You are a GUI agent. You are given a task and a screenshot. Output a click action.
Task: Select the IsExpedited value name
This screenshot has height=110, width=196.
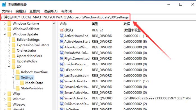pyautogui.click(x=73, y=70)
